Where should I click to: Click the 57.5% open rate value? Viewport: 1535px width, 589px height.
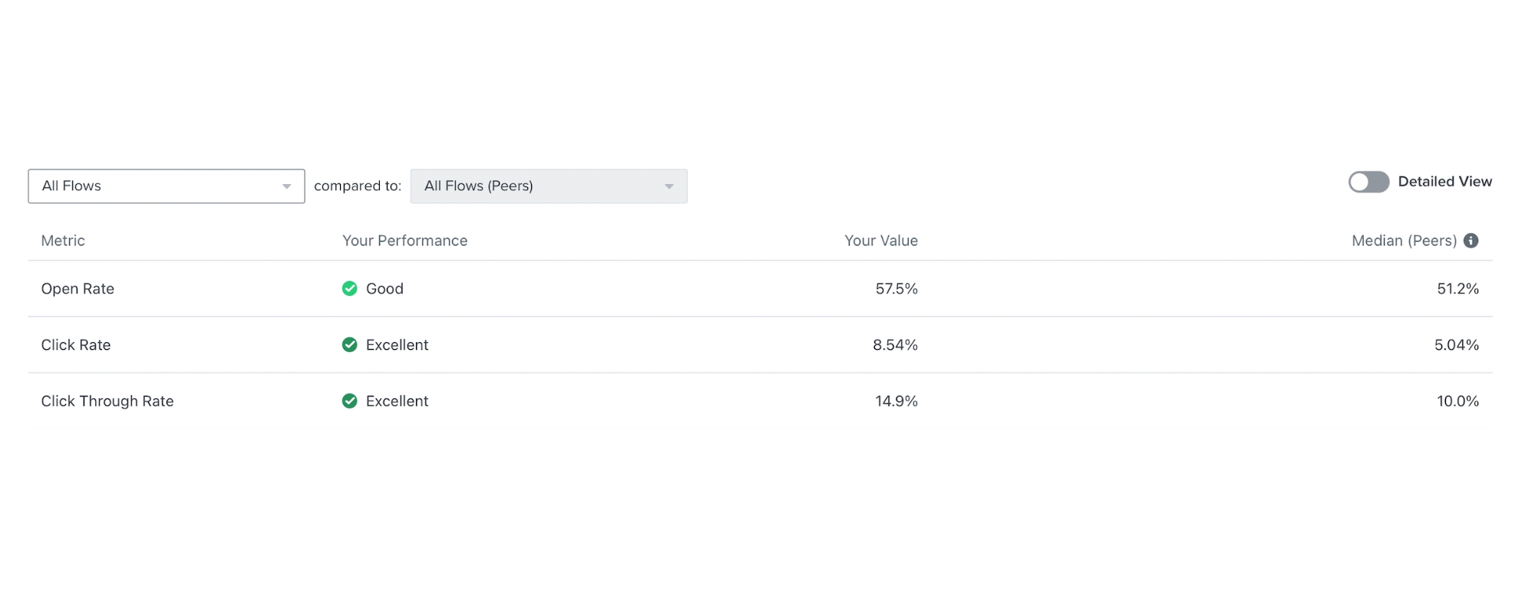tap(896, 288)
